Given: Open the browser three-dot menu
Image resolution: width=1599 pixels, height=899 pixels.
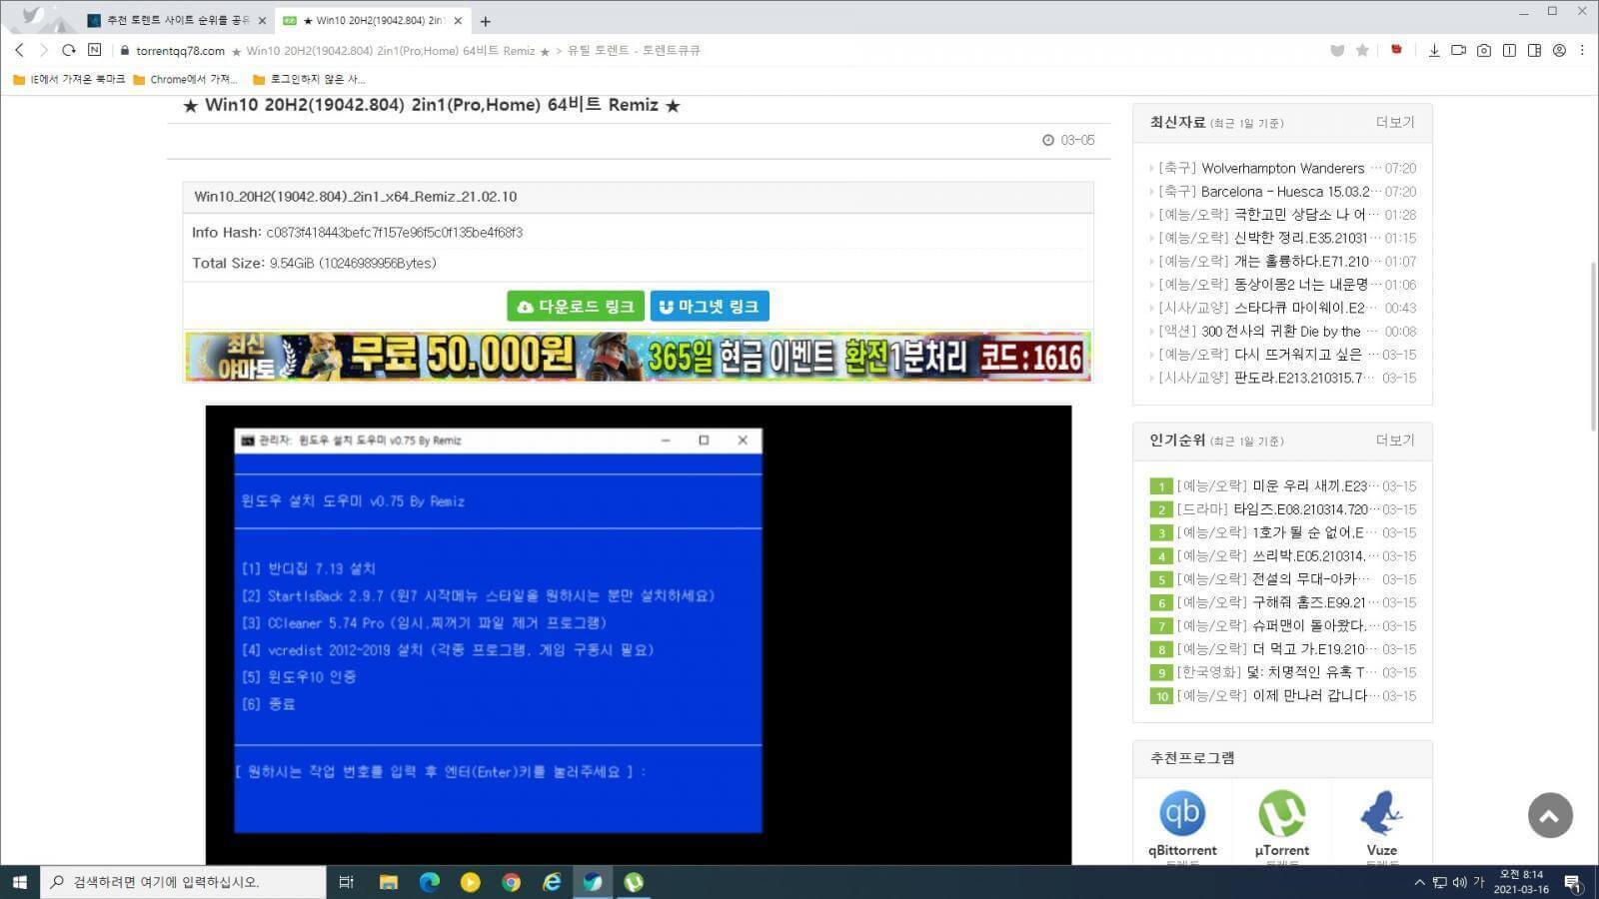Looking at the screenshot, I should coord(1582,50).
